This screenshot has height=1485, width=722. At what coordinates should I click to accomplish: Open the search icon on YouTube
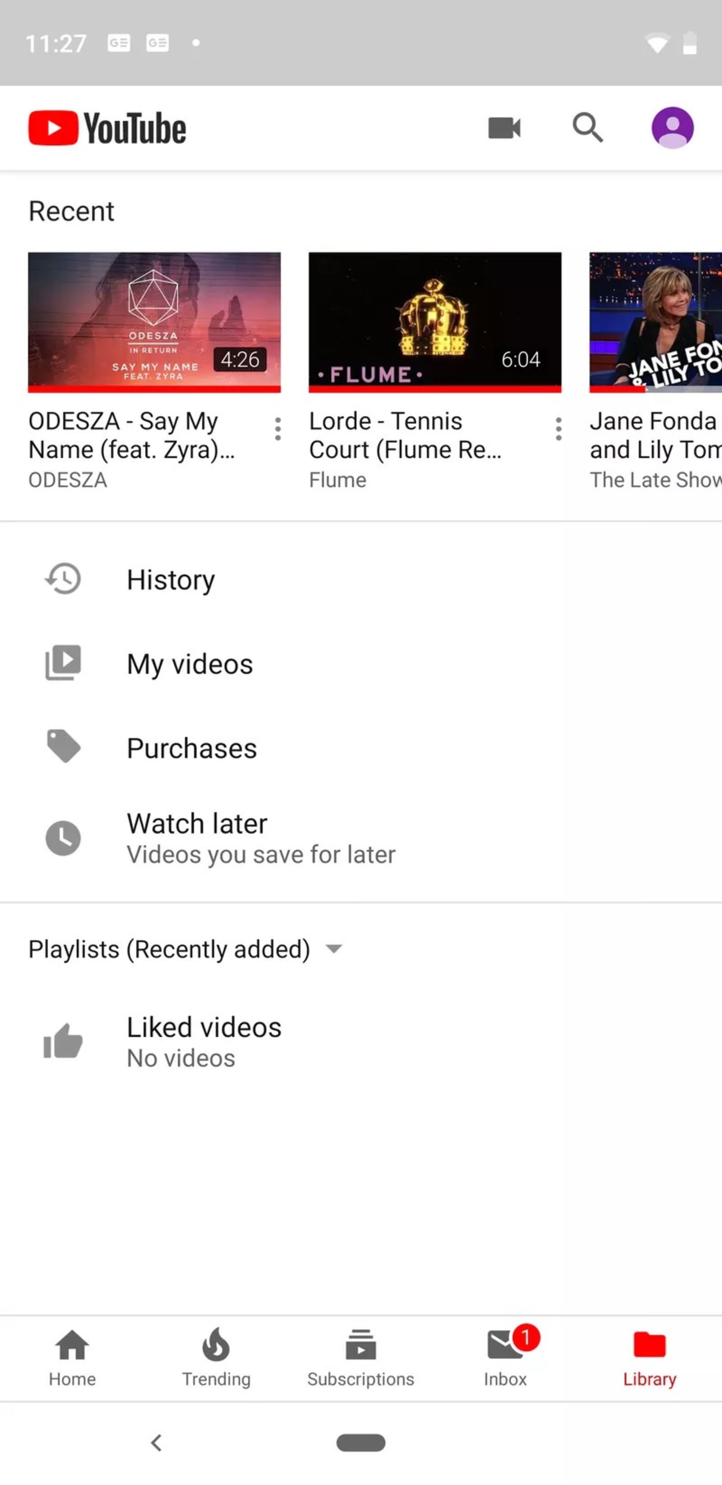pyautogui.click(x=589, y=127)
